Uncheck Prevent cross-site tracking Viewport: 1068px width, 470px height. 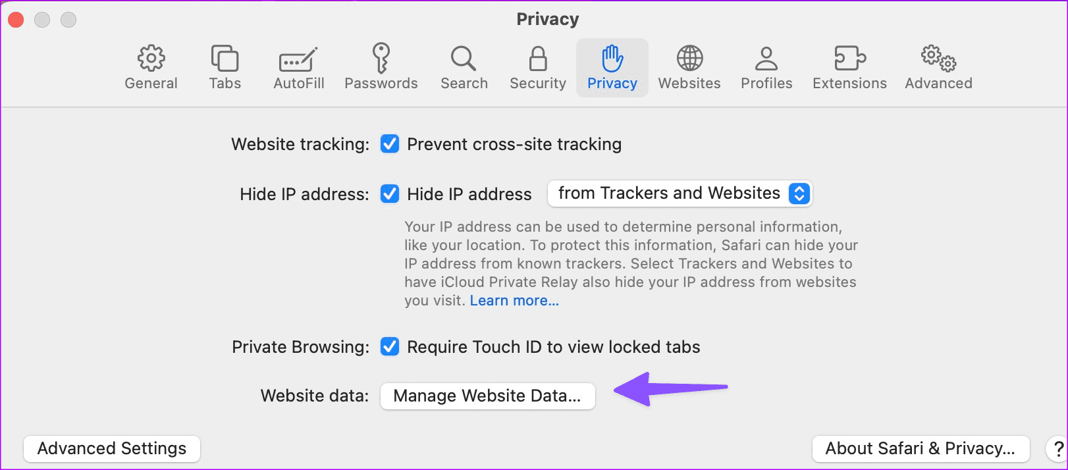[x=390, y=144]
